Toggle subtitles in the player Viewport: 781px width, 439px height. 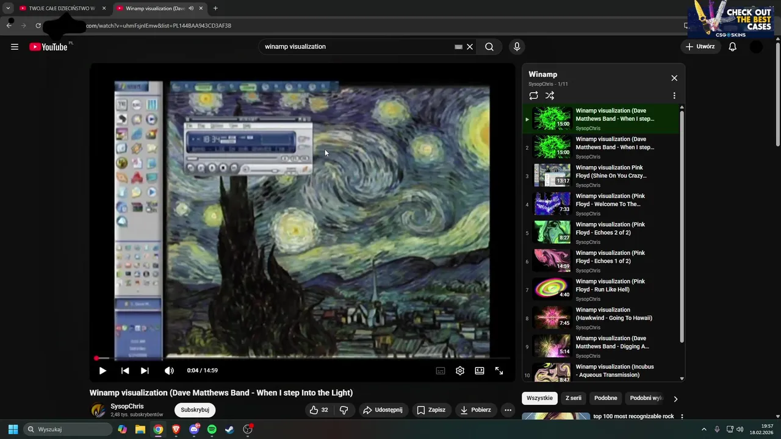pyautogui.click(x=441, y=371)
